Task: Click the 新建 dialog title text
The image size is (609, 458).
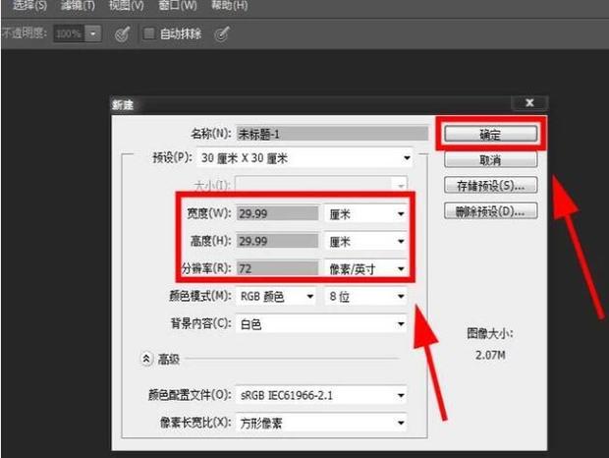Action: point(123,105)
